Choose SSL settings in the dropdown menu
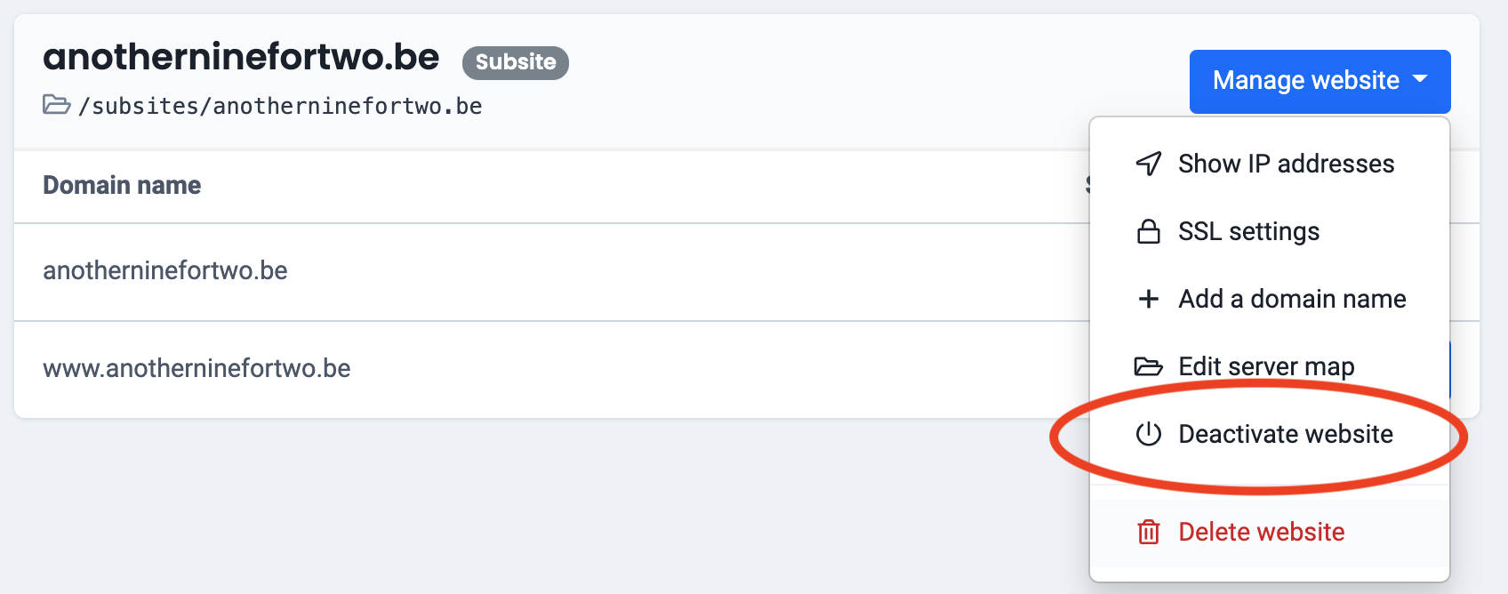This screenshot has width=1508, height=594. [1248, 231]
